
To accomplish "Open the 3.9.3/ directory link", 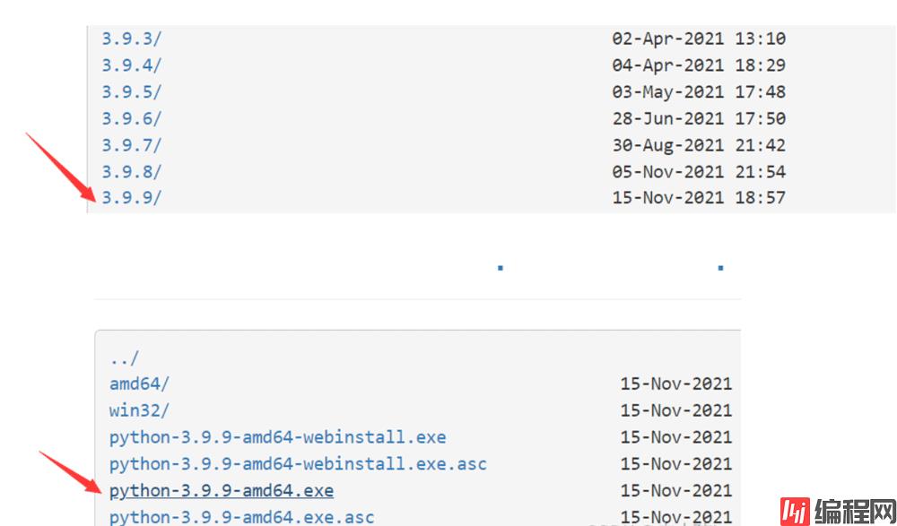I will click(x=131, y=39).
